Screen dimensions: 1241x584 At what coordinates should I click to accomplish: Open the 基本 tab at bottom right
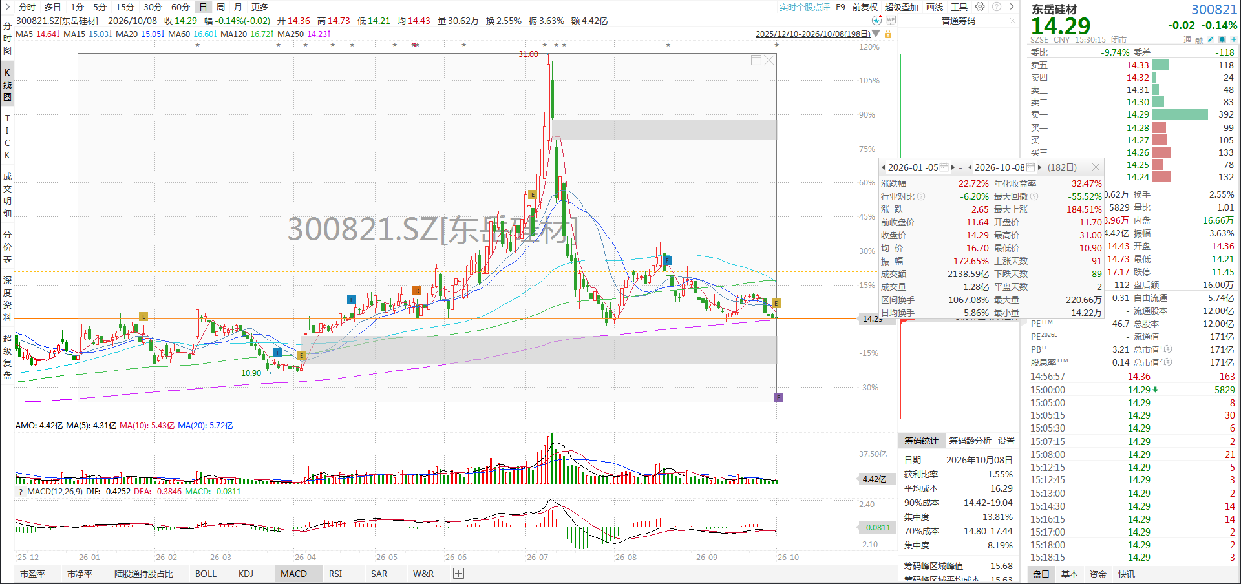point(1069,574)
